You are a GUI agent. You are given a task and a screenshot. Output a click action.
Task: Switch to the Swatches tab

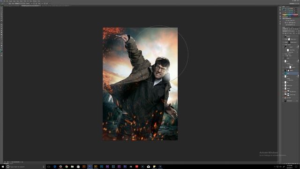tap(287, 7)
